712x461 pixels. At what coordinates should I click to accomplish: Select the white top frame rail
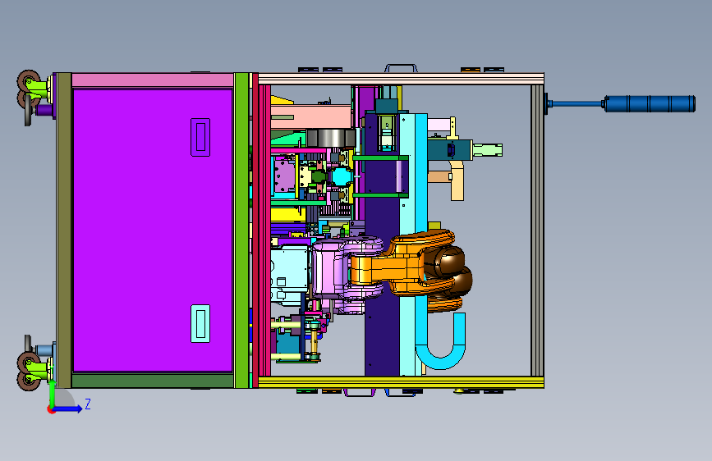[401, 79]
